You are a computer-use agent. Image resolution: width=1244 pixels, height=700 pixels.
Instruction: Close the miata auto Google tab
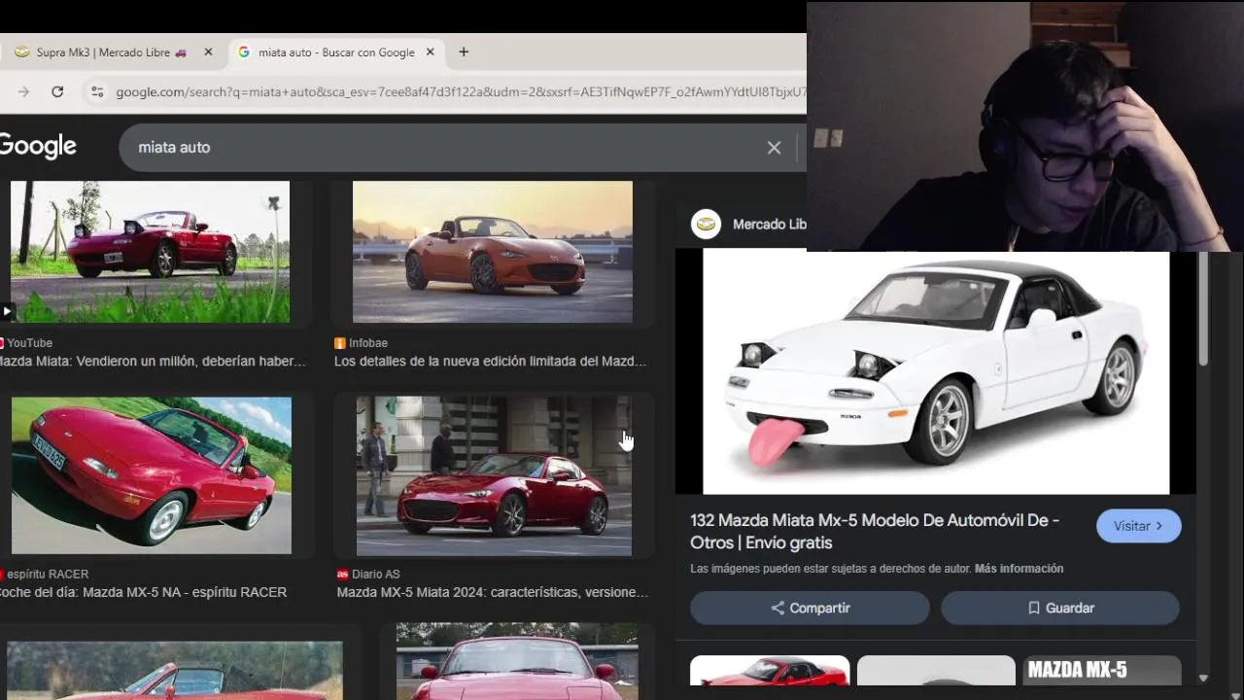click(x=431, y=52)
